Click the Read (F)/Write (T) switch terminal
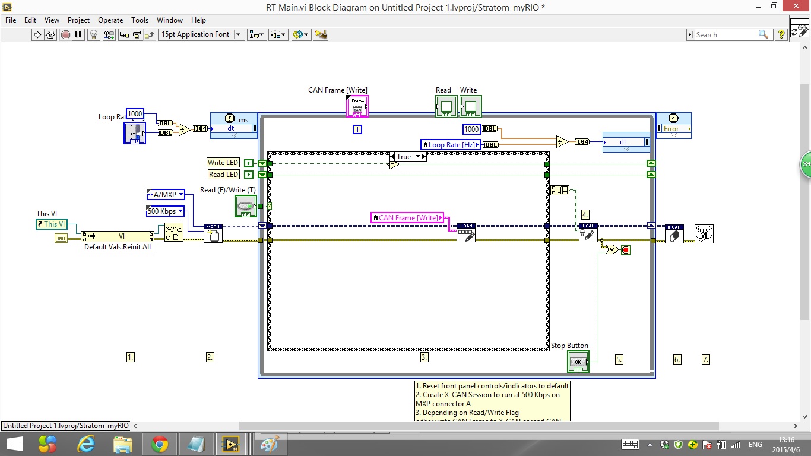The height and width of the screenshot is (456, 811). [246, 206]
